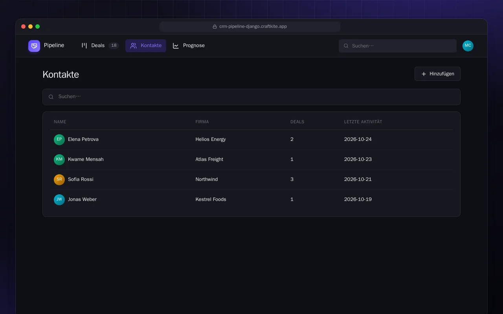This screenshot has width=503, height=314.
Task: Sort by the FIRMA column header
Action: point(202,122)
